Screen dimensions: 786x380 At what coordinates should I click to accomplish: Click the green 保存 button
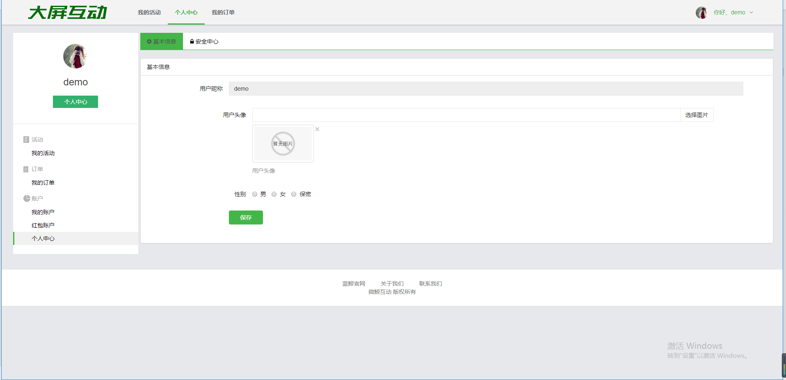point(246,217)
